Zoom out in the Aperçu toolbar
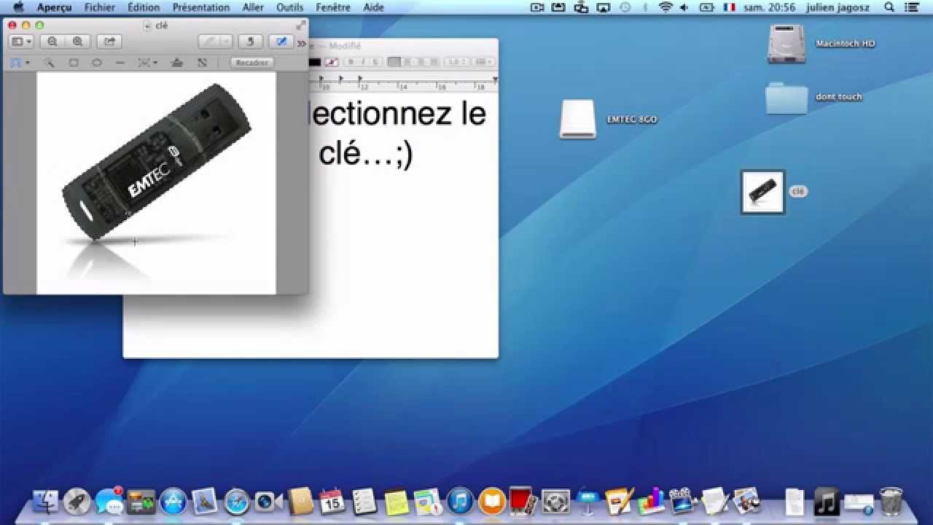The height and width of the screenshot is (525, 933). point(52,42)
